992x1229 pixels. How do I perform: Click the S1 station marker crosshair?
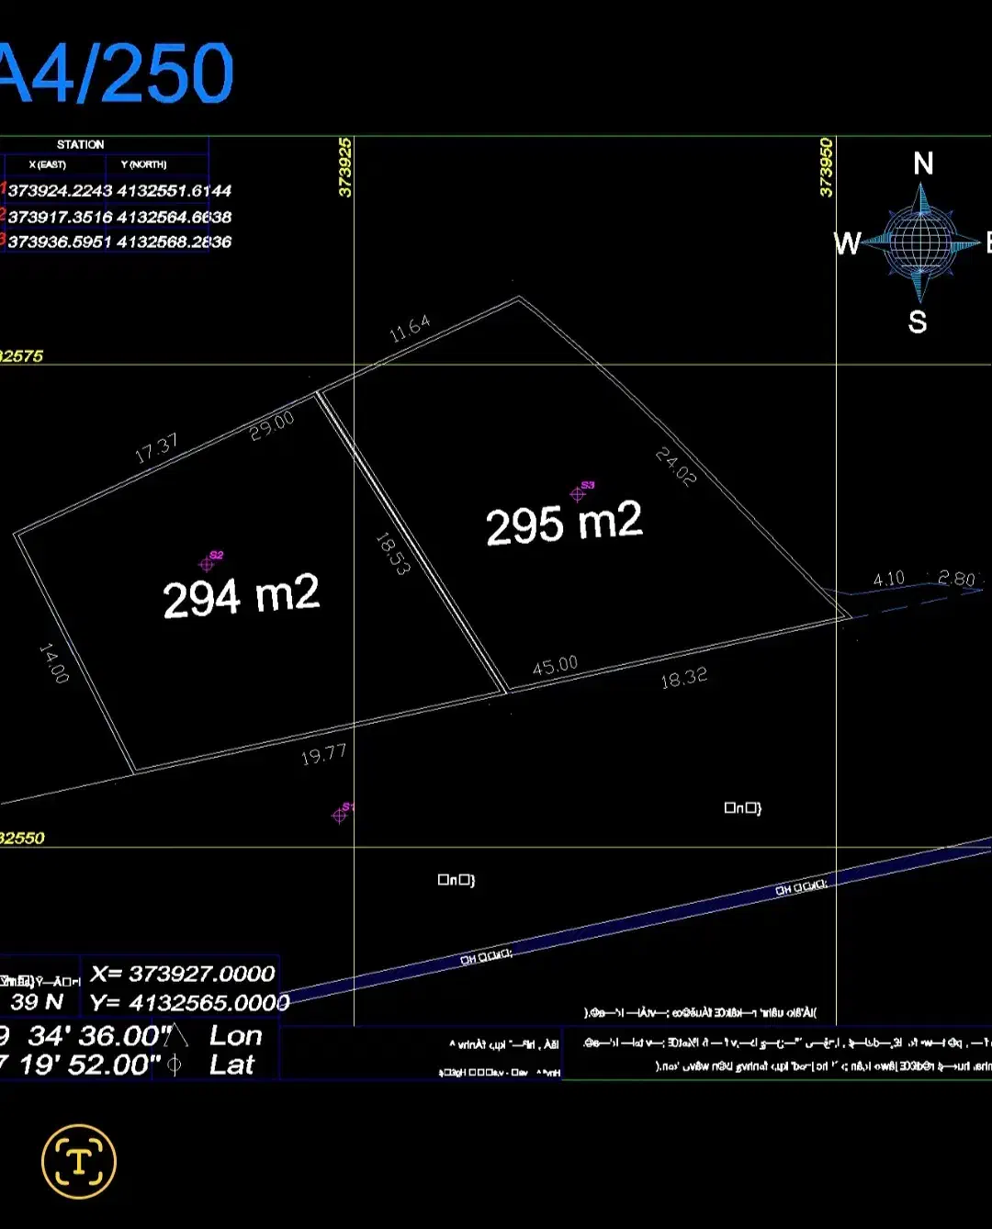pyautogui.click(x=340, y=815)
